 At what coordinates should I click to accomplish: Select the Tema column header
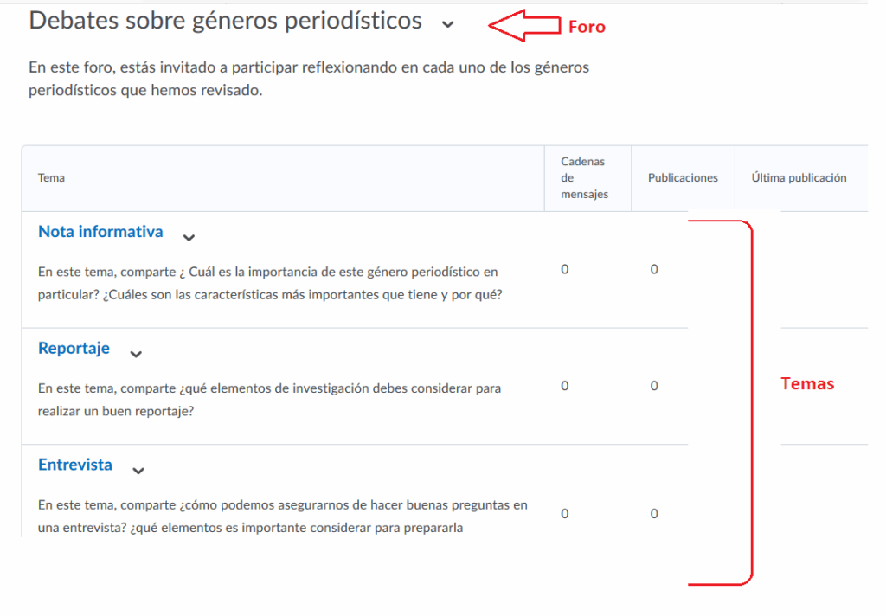coord(51,178)
